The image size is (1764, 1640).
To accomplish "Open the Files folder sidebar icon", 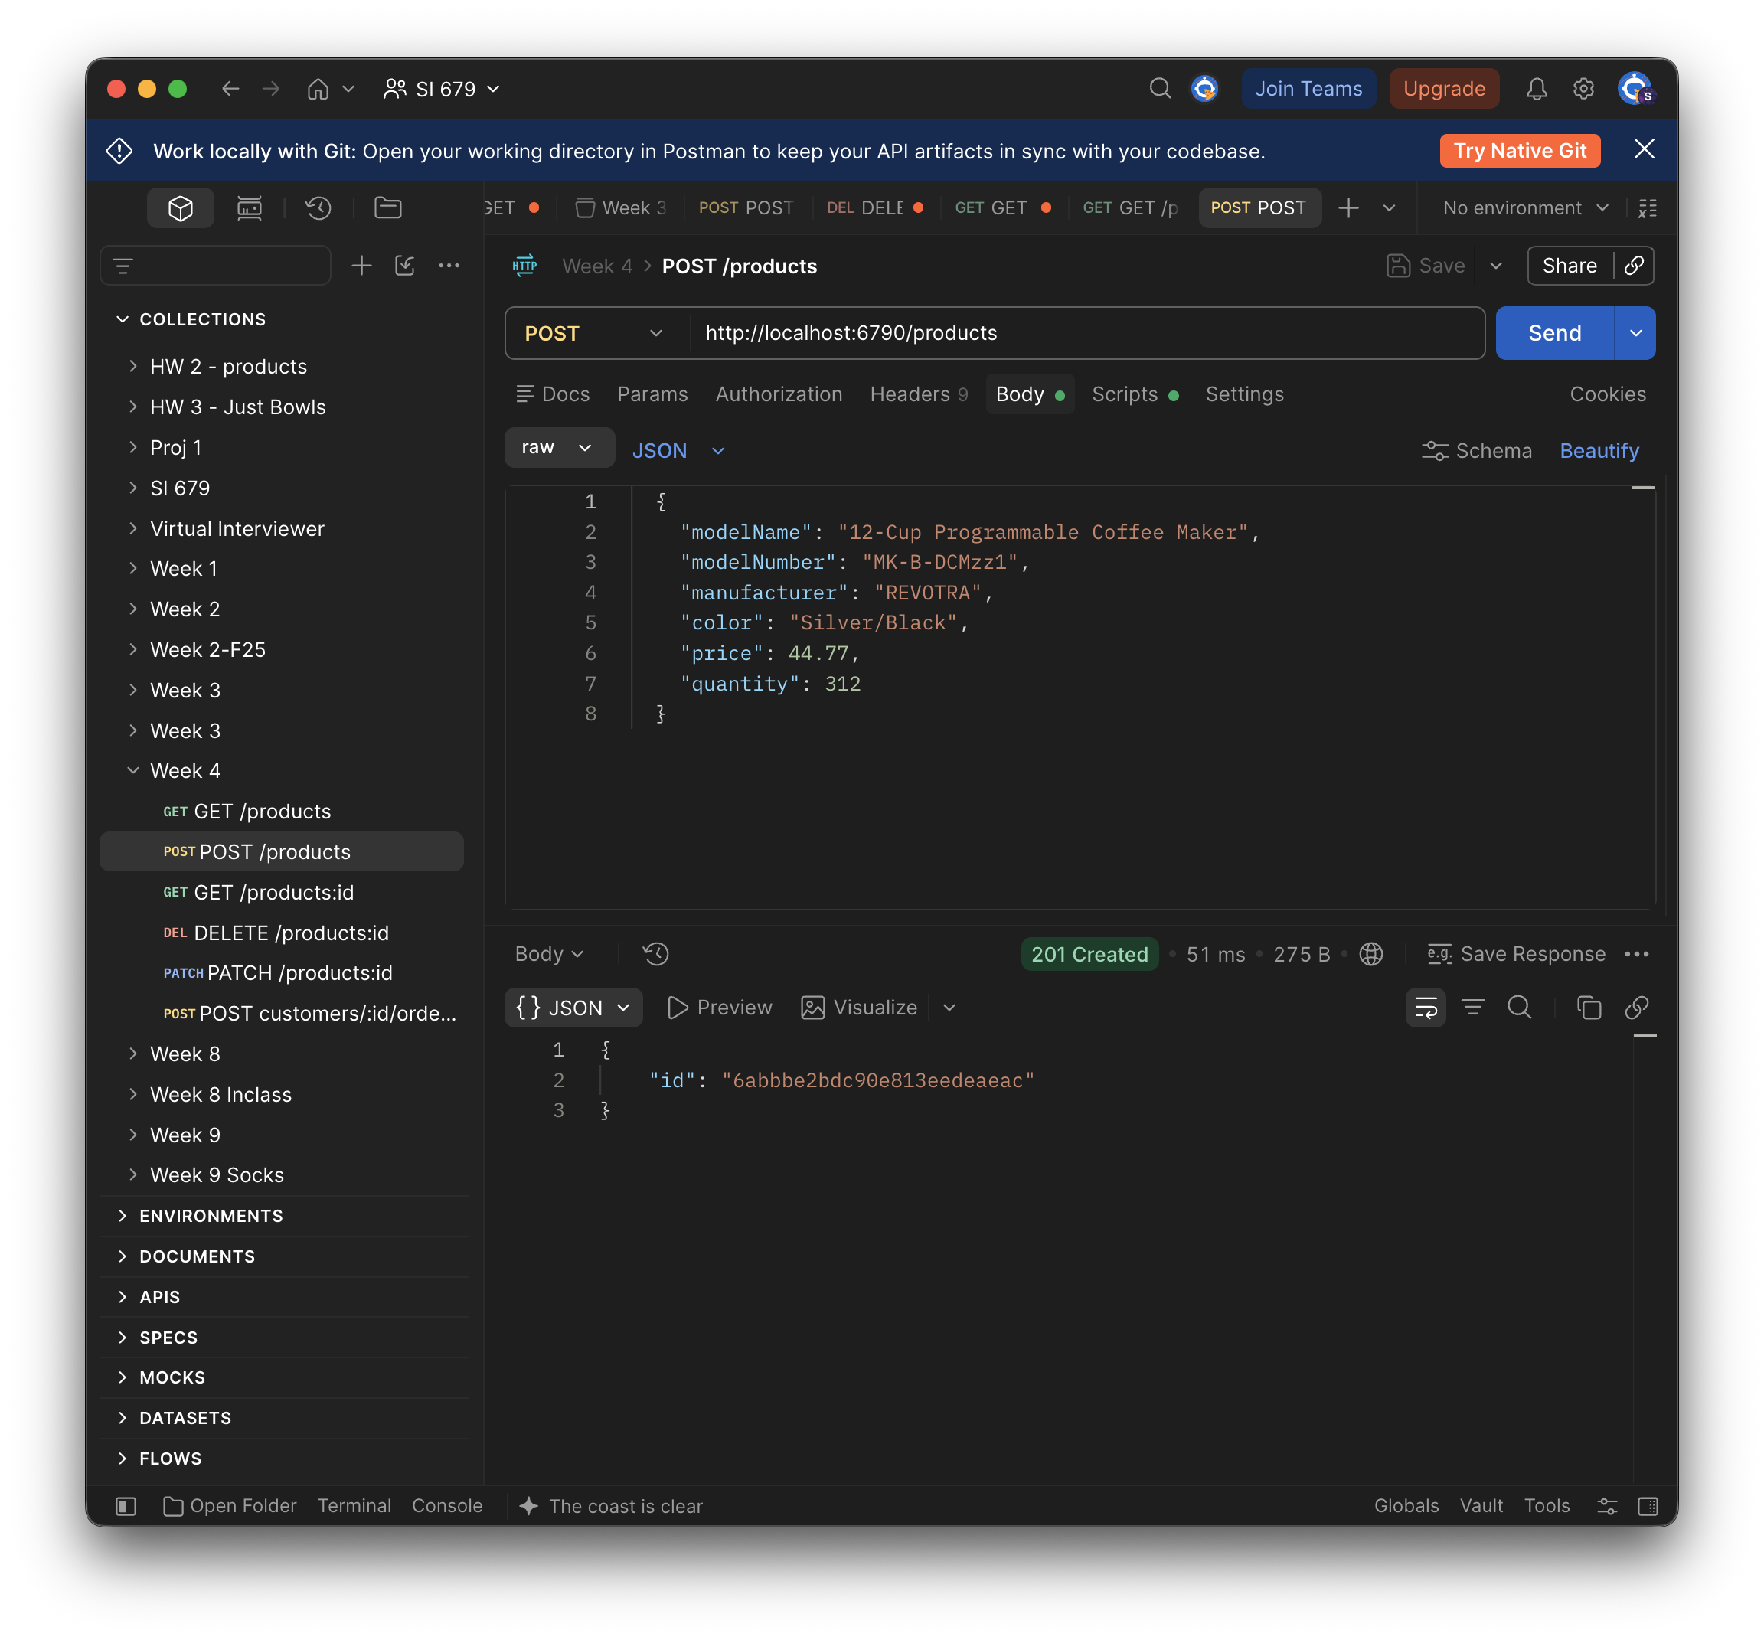I will pyautogui.click(x=387, y=207).
